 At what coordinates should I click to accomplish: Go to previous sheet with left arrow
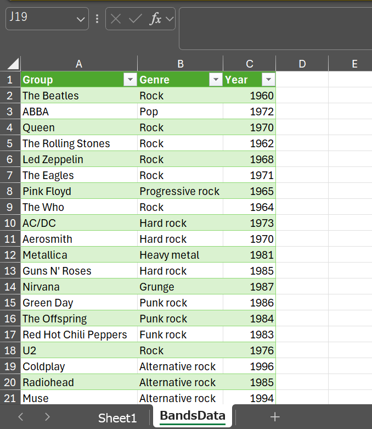pyautogui.click(x=20, y=417)
